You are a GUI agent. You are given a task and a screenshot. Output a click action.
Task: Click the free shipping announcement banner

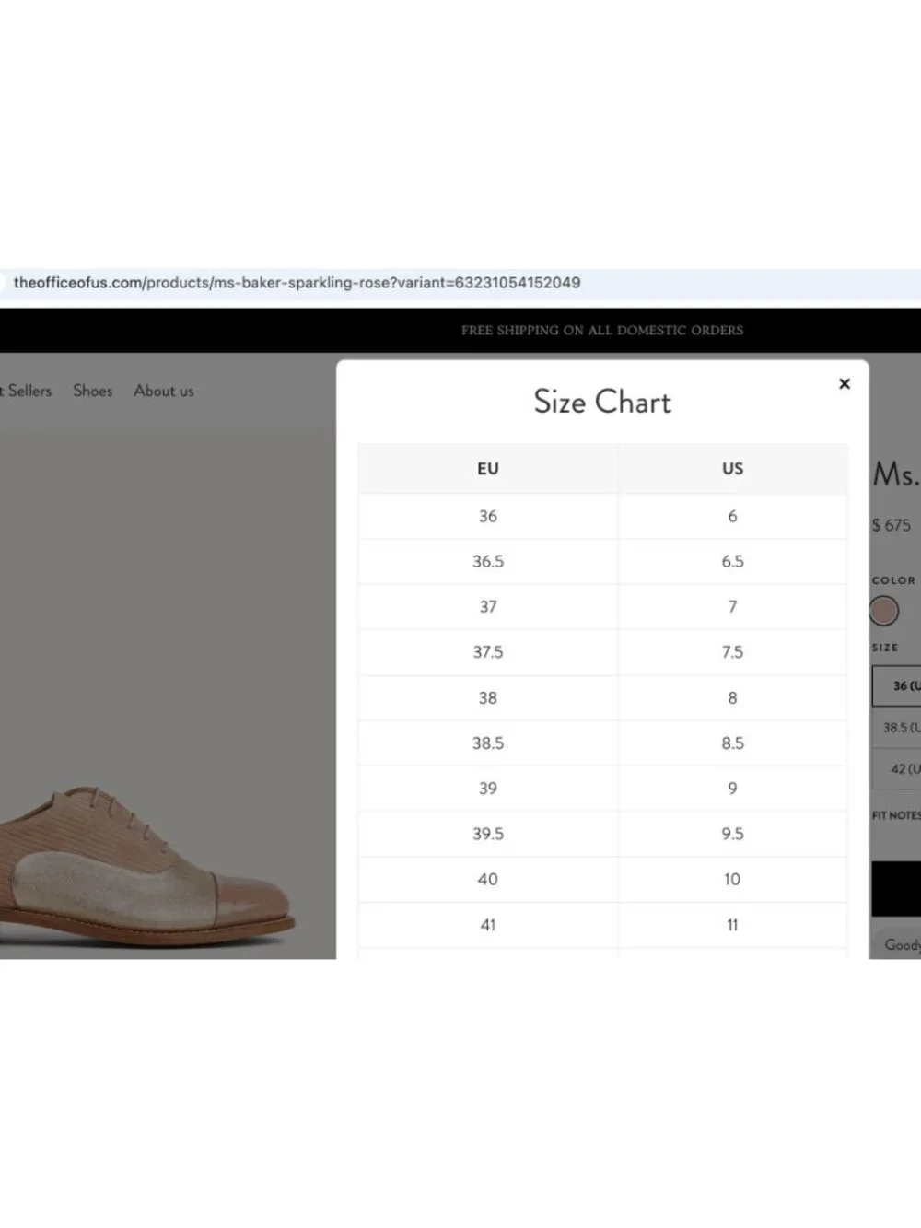pyautogui.click(x=602, y=330)
